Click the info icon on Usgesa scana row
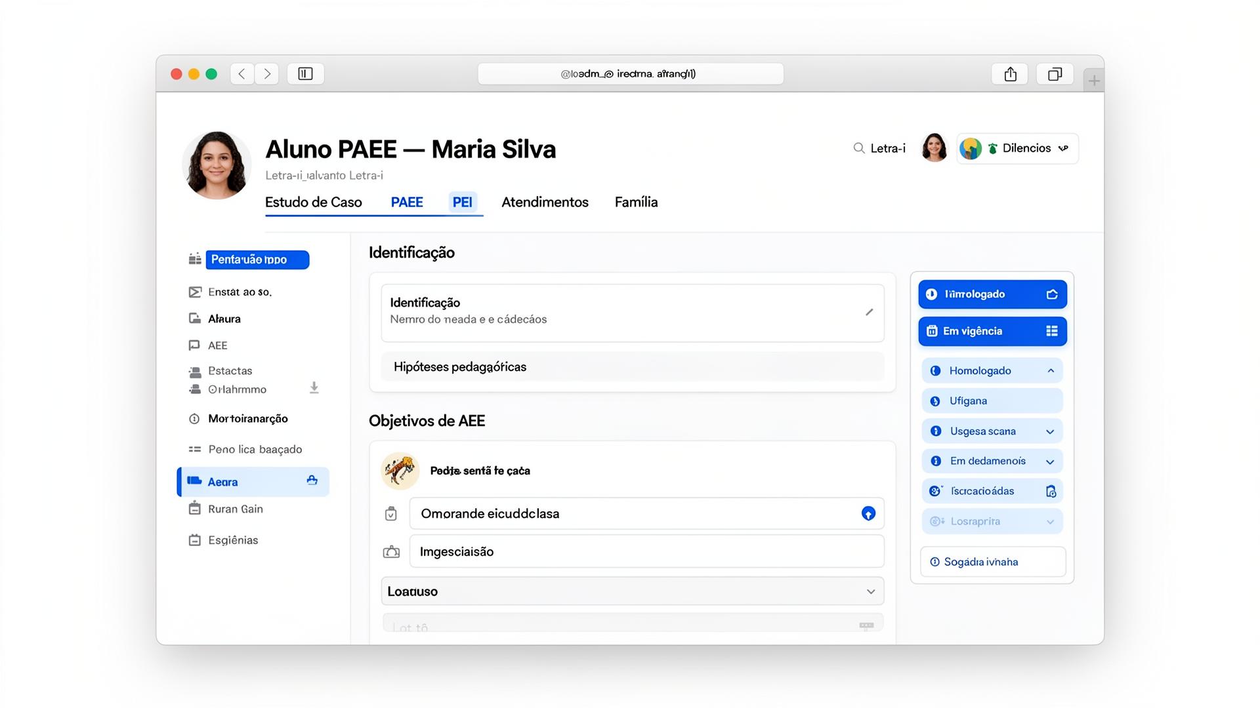Viewport: 1260px width, 708px height. point(936,431)
